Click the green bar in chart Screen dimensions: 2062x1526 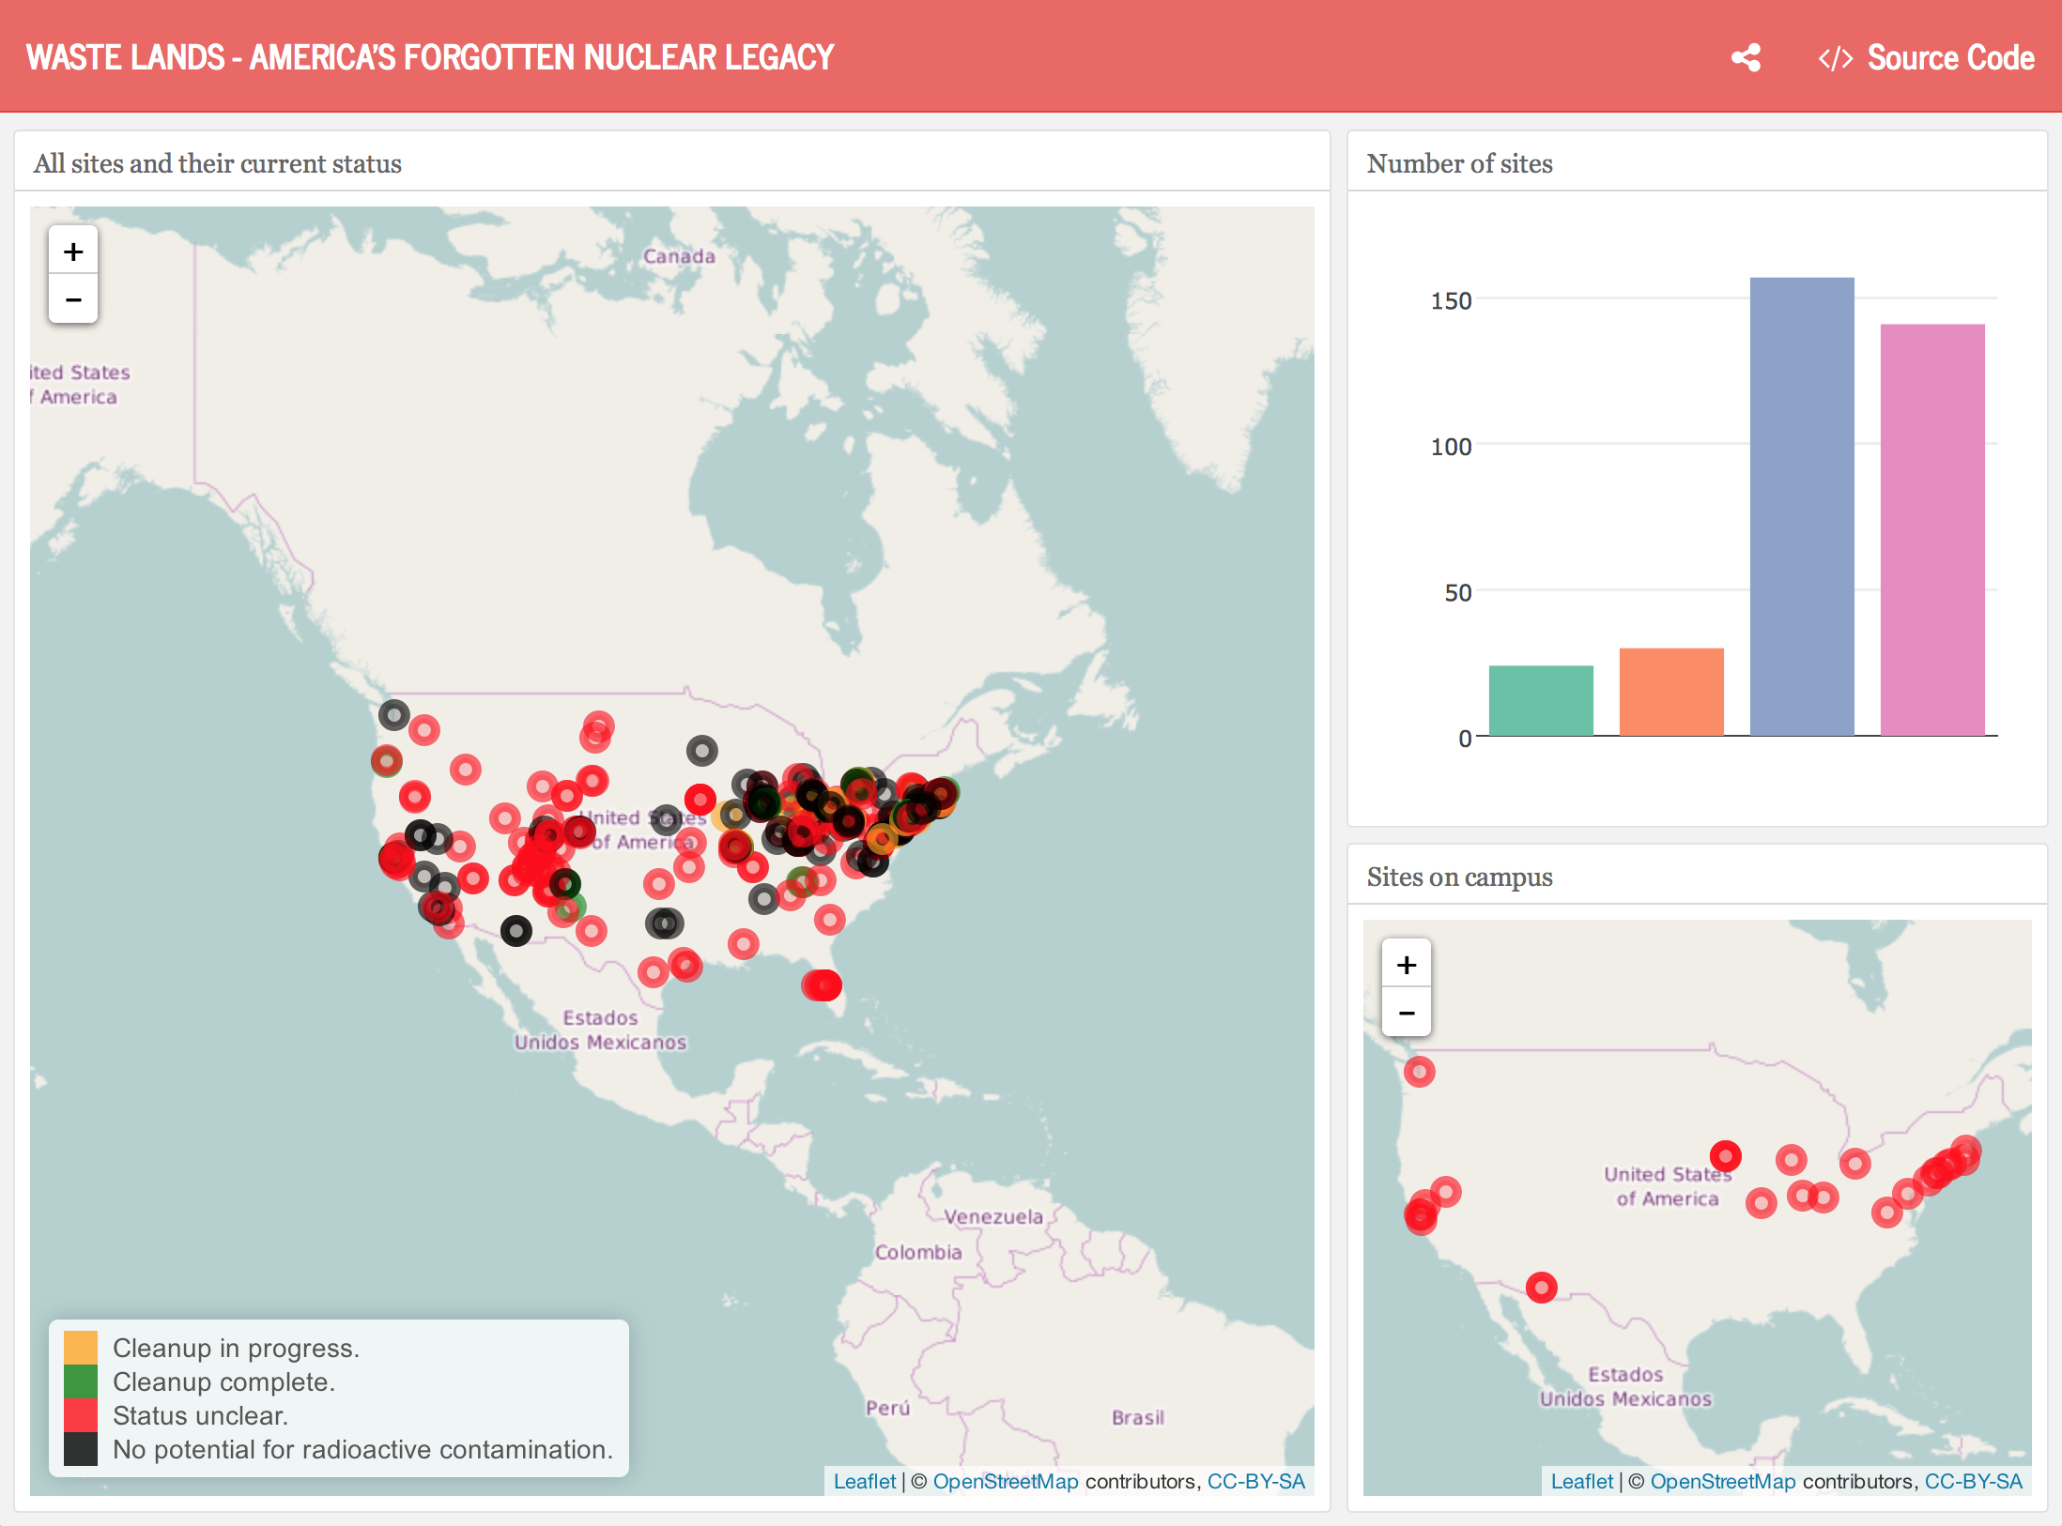(x=1541, y=700)
